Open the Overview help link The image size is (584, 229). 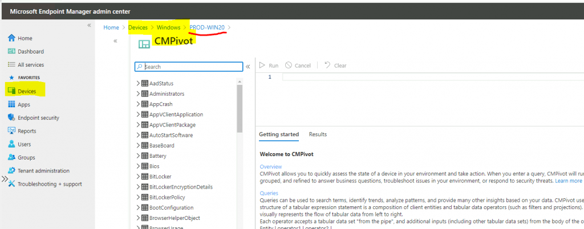271,166
